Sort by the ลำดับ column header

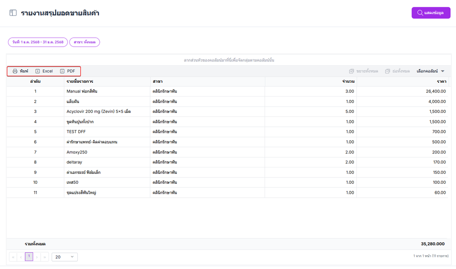pyautogui.click(x=35, y=81)
